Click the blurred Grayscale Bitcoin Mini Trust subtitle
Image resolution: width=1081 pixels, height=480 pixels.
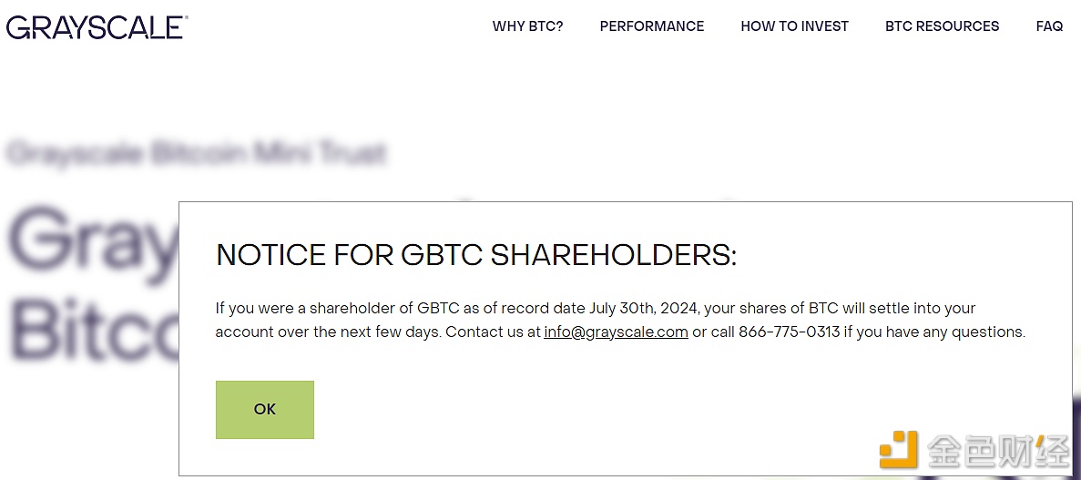pyautogui.click(x=195, y=154)
